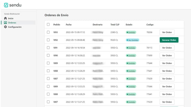Viewport: 191px width, 107px height.
Task: Tick the checkbox for order 1091
Action: coord(48,48)
